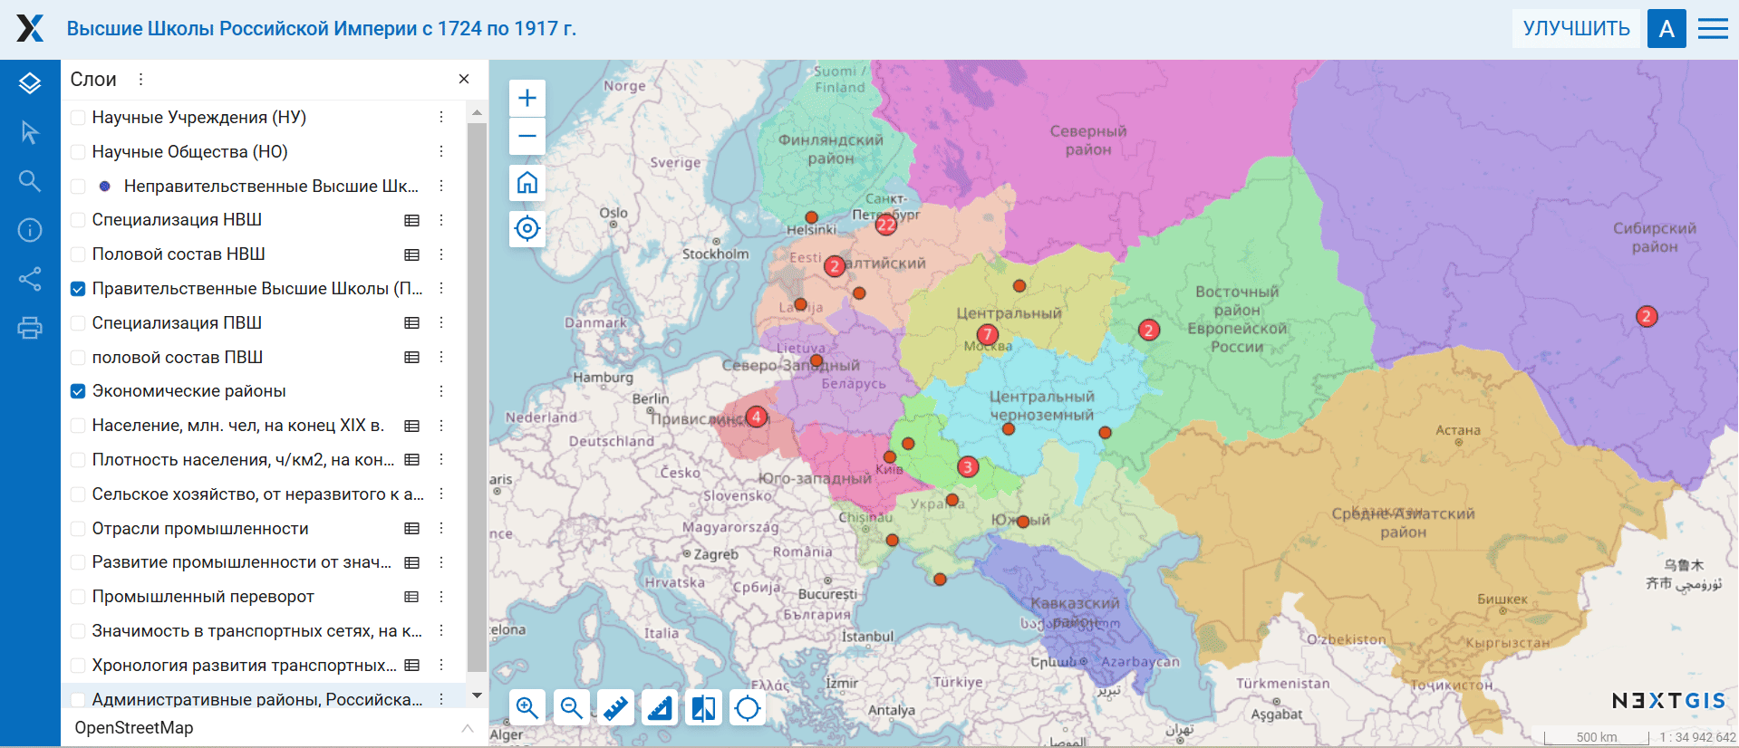Select the measure distance ruler tool
The image size is (1739, 748).
(x=616, y=707)
